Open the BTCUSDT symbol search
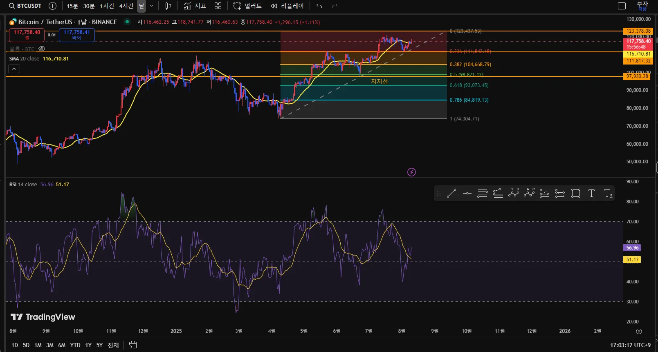Screen dimensions: 658x352 25,6
